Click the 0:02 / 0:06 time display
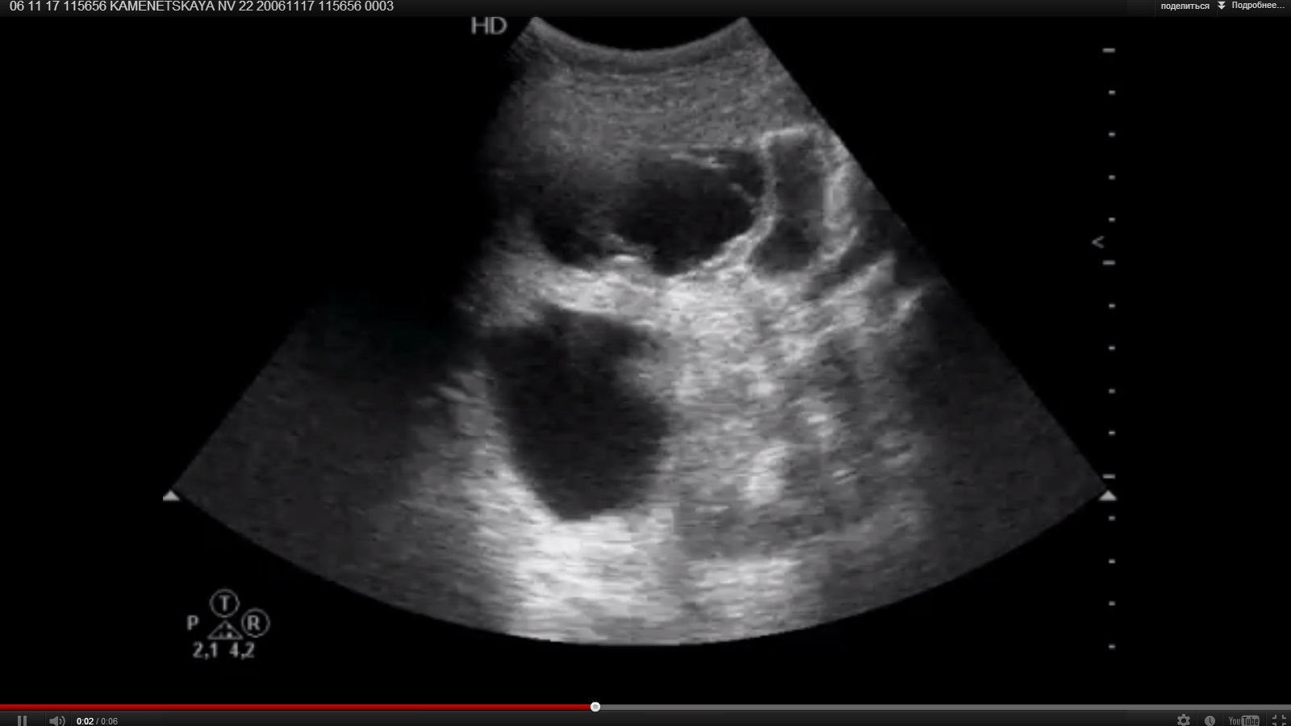This screenshot has height=726, width=1291. point(97,721)
